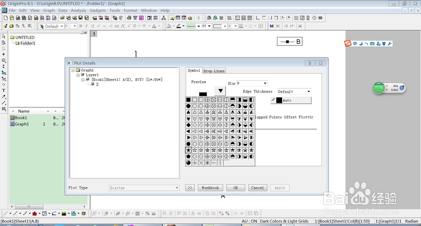The height and width of the screenshot is (226, 421).
Task: Click the New Project toolbar icon
Action: 5,18
